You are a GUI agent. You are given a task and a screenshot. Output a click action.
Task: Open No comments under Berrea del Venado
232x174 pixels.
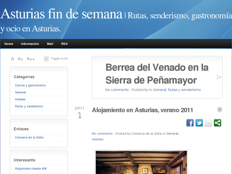[117, 90]
